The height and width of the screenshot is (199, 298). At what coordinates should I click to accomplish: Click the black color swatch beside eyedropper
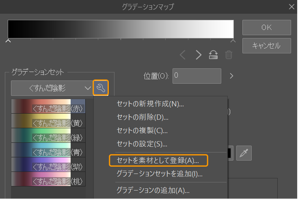point(229,153)
